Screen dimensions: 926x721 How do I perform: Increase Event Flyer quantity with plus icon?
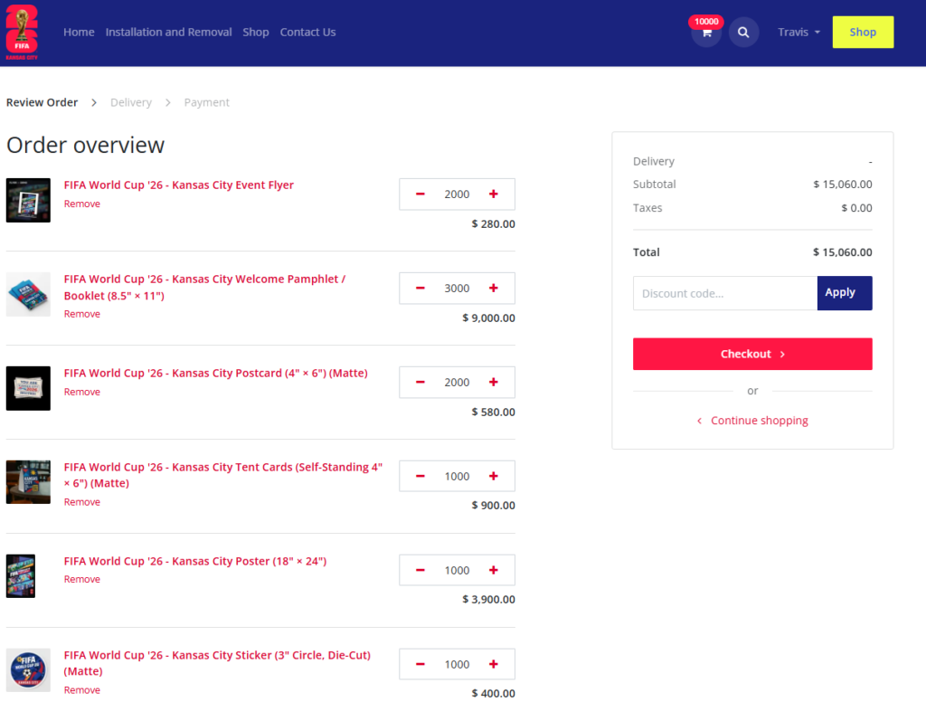coord(493,194)
